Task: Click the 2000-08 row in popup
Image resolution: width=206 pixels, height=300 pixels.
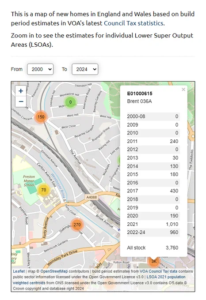Action: (x=153, y=116)
